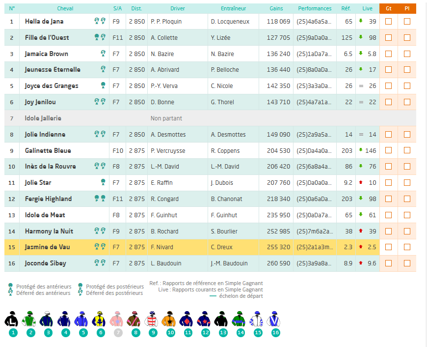Image resolution: width=427 pixels, height=347 pixels.
Task: Click the Cheval column header
Action: [65, 8]
